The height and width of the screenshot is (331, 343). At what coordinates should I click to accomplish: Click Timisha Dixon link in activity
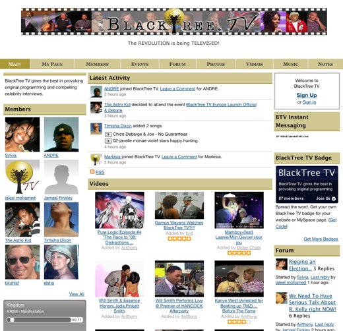click(x=118, y=126)
